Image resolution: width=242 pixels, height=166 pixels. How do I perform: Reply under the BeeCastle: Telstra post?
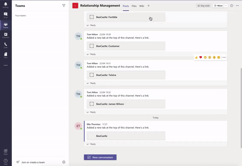(91, 83)
